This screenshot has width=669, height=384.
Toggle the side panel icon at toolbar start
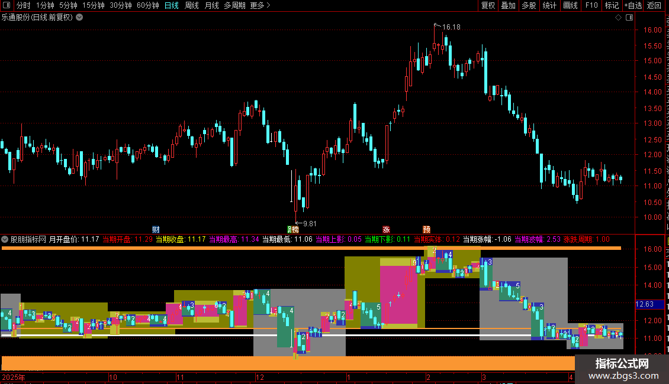click(x=7, y=5)
